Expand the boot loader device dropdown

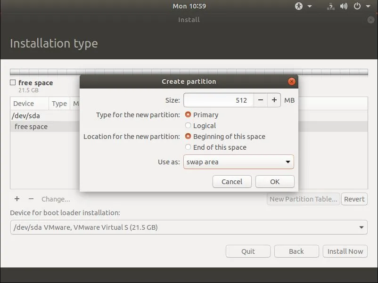[189, 227]
